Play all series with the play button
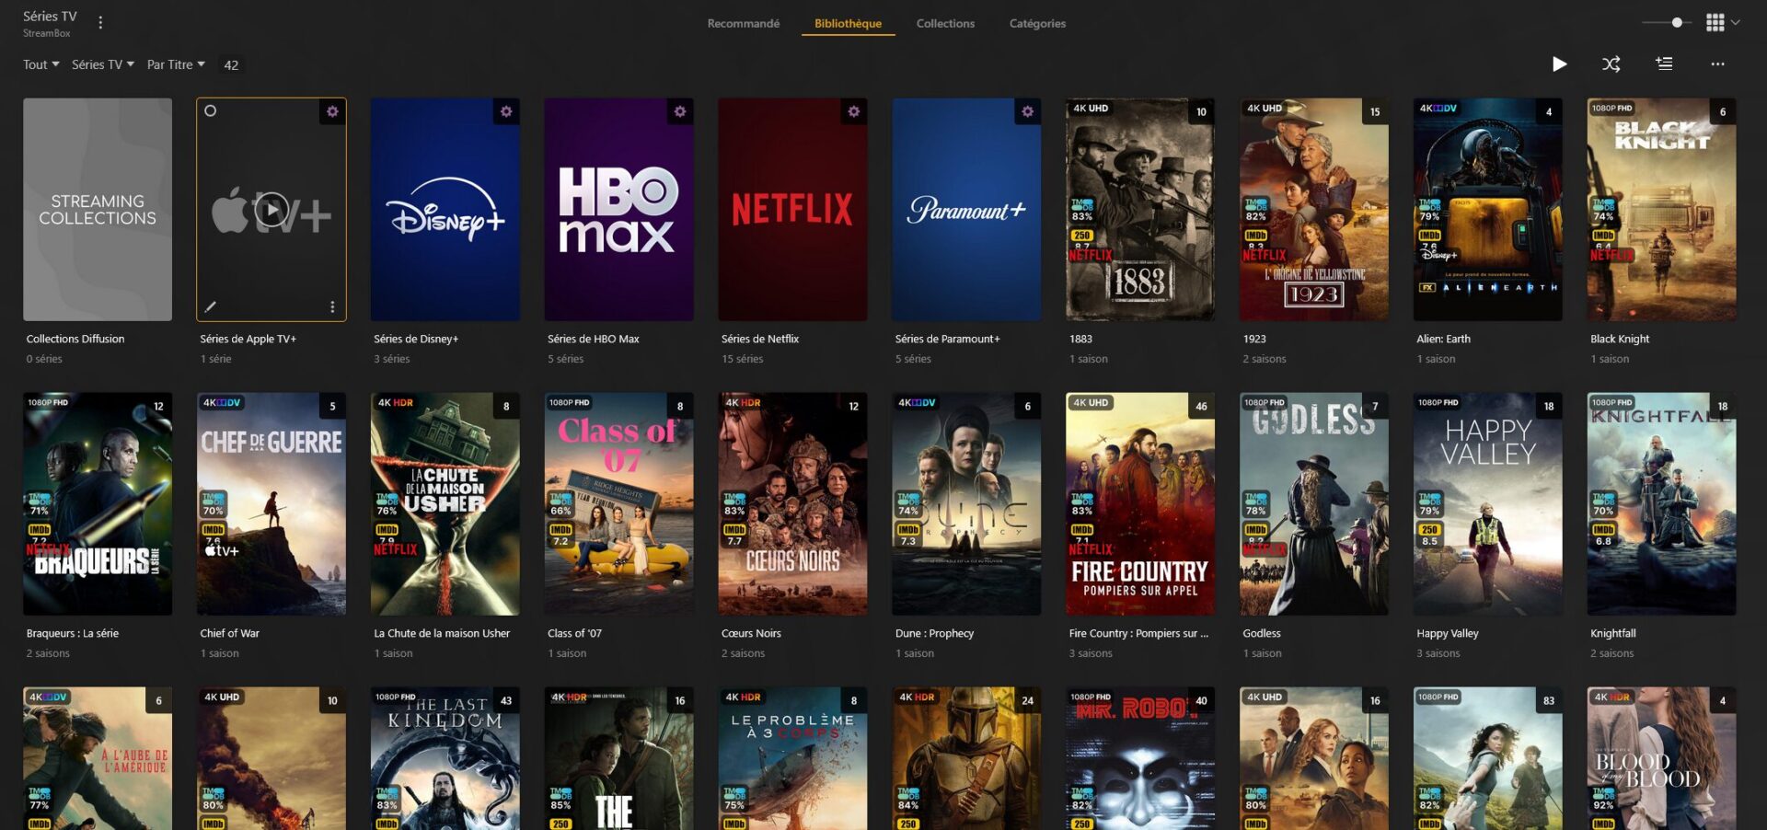Screen dimensions: 1767x830 [1559, 64]
